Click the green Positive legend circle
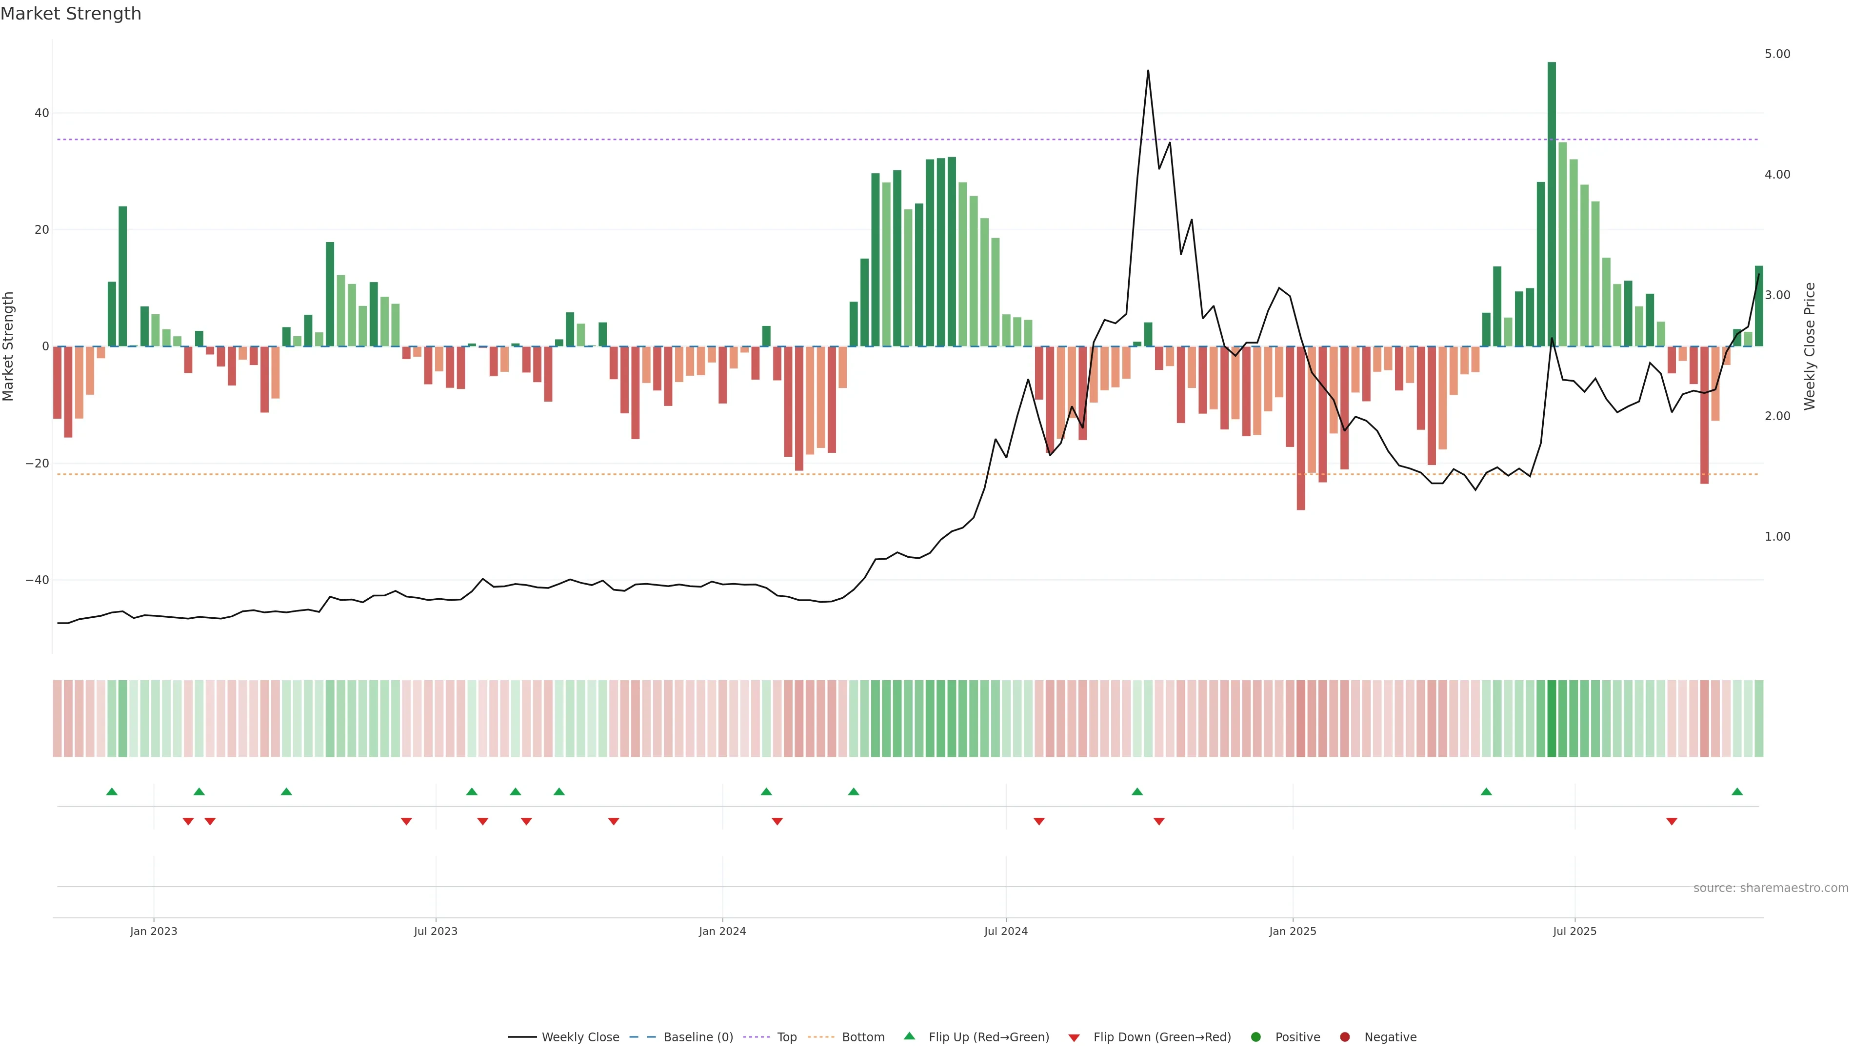The image size is (1873, 1054). [1255, 1037]
